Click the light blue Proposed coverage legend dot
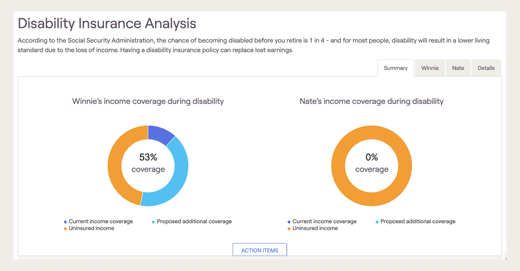The height and width of the screenshot is (271, 520). pos(153,221)
